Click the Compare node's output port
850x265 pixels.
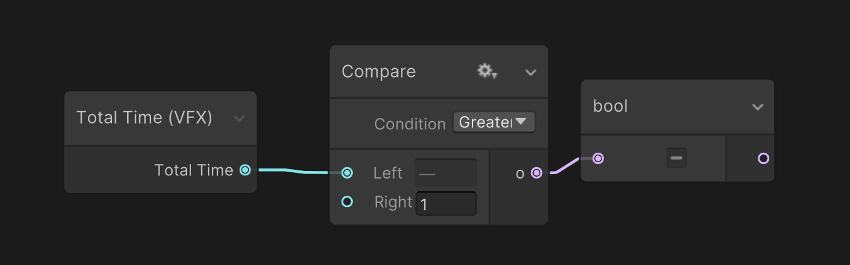(536, 173)
